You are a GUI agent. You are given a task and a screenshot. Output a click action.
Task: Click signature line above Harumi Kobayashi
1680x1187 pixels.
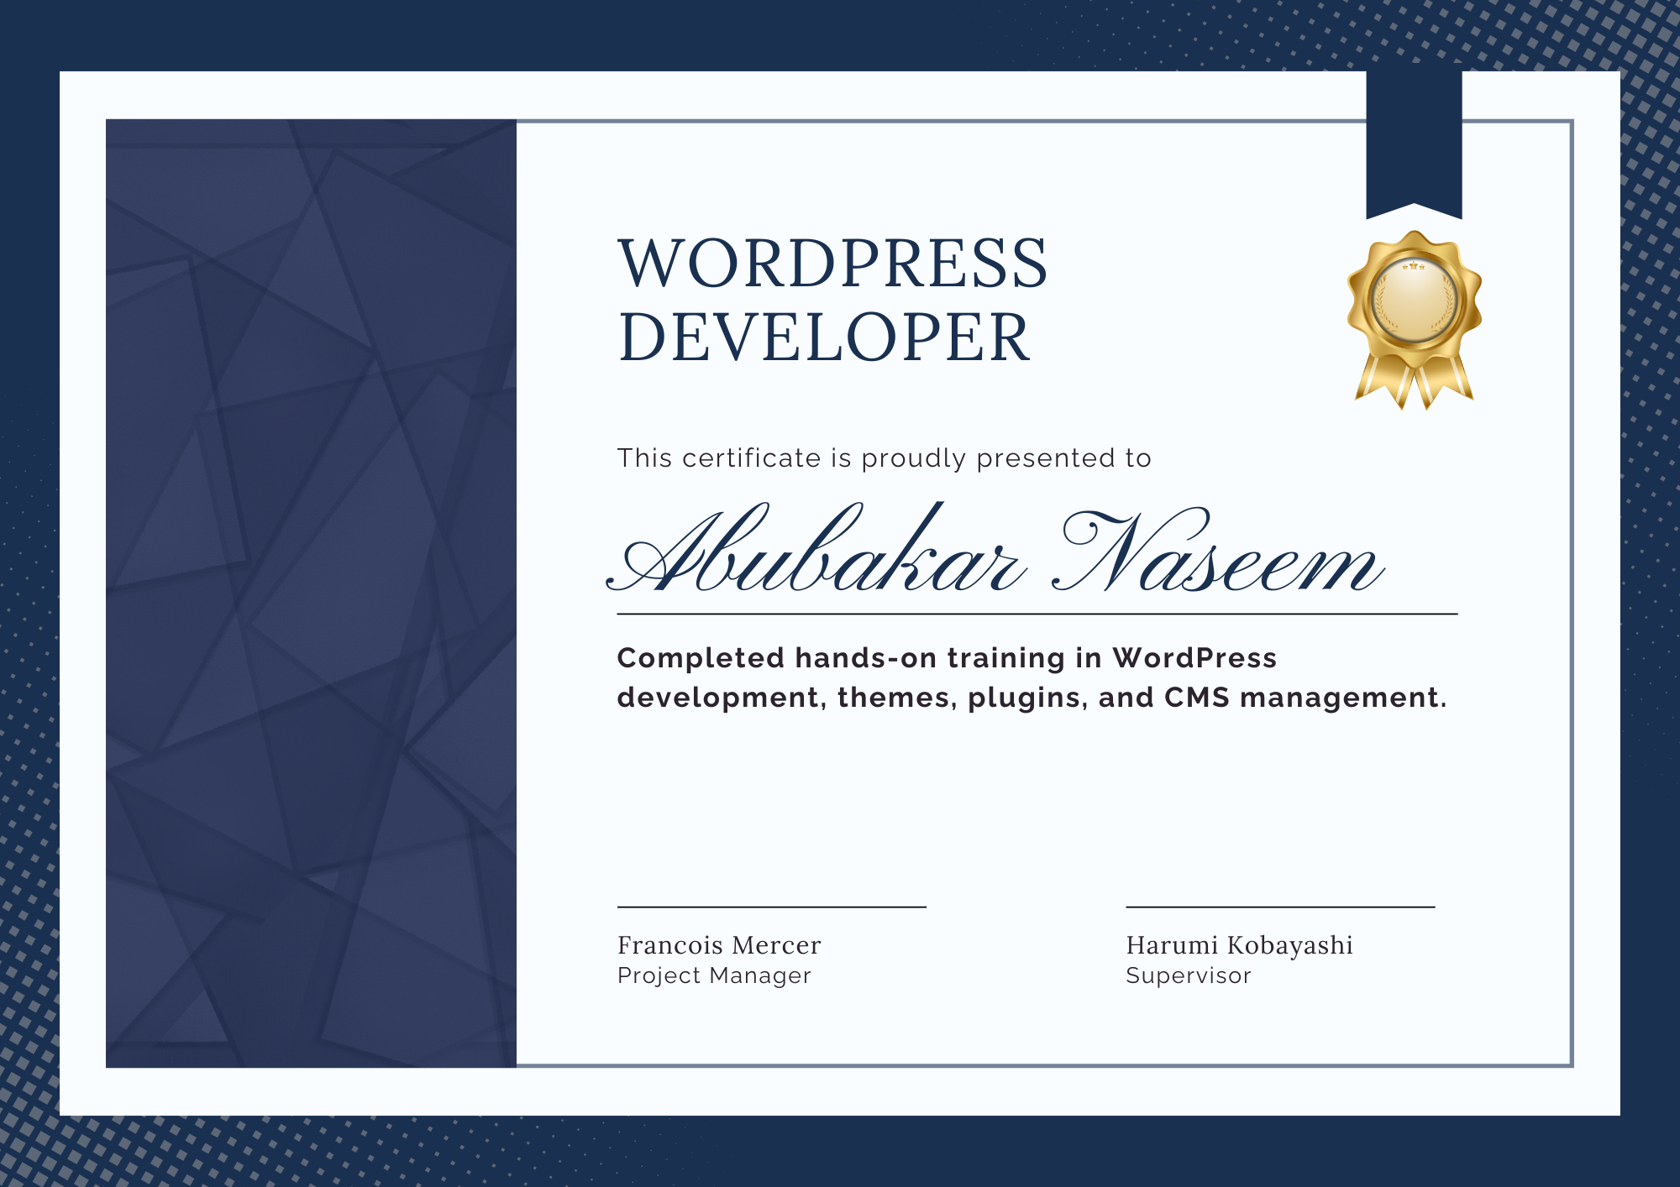[1279, 907]
